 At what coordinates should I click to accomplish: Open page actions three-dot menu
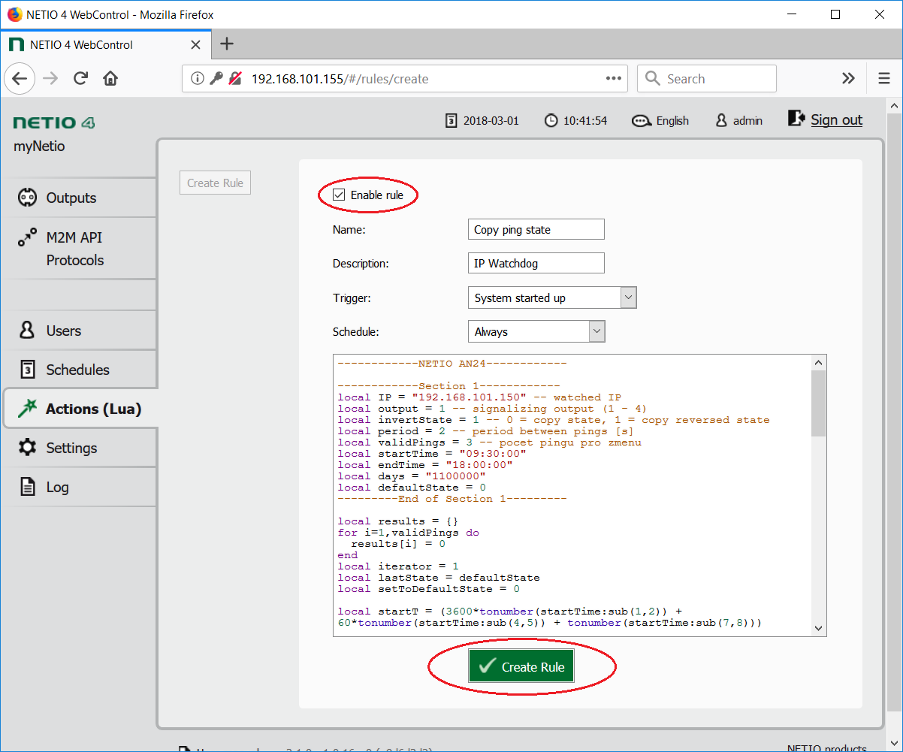click(613, 78)
